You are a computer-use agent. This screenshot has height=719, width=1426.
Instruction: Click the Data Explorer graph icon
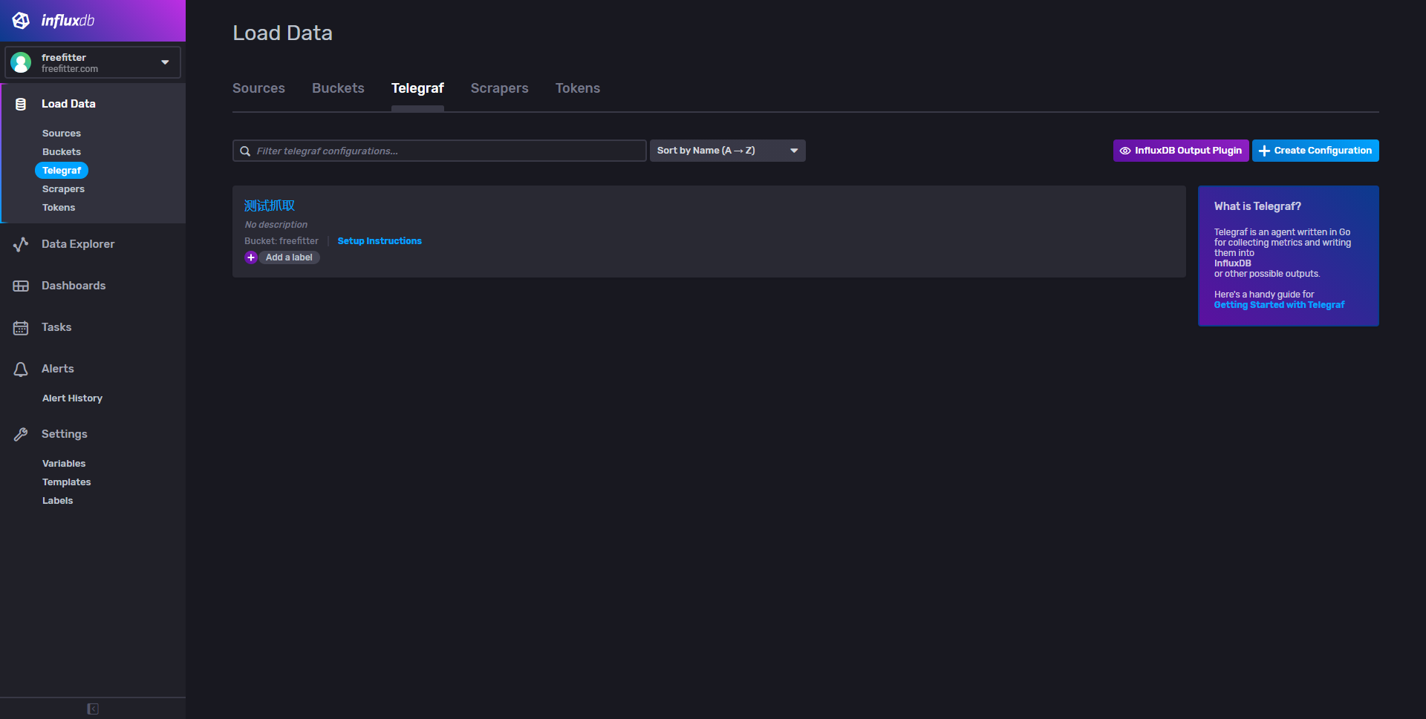(21, 244)
